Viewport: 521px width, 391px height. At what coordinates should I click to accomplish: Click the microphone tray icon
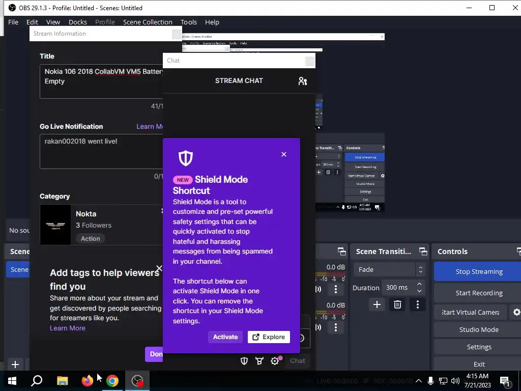point(430,381)
